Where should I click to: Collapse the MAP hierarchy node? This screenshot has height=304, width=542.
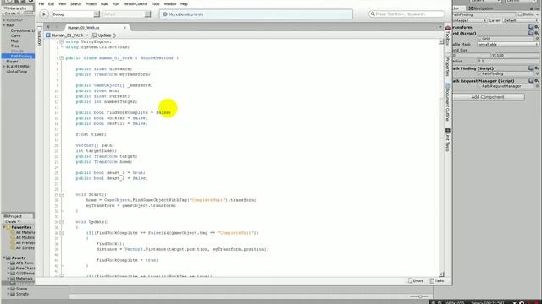click(x=4, y=25)
